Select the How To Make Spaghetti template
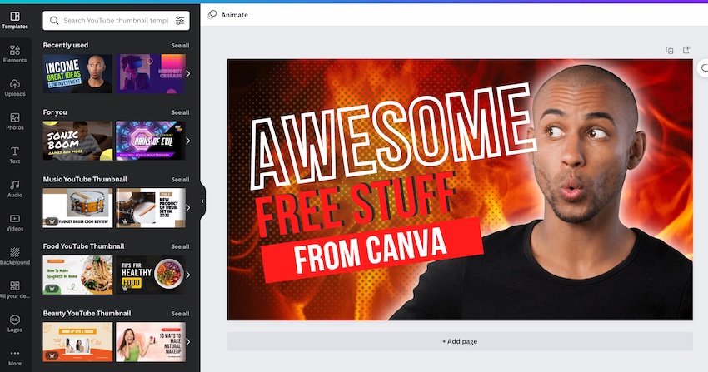This screenshot has height=372, width=708. [77, 275]
